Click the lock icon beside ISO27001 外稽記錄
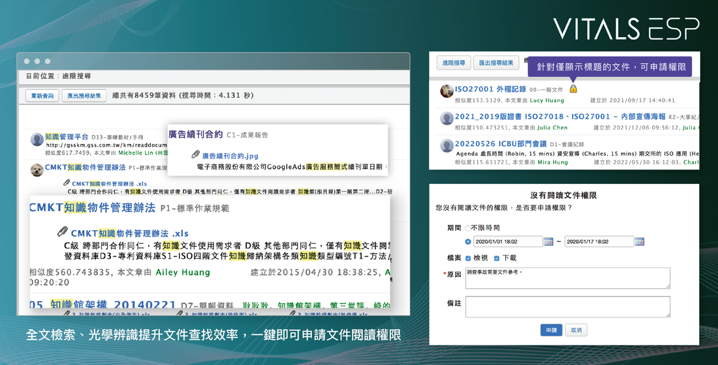The width and height of the screenshot is (718, 365). (x=573, y=89)
